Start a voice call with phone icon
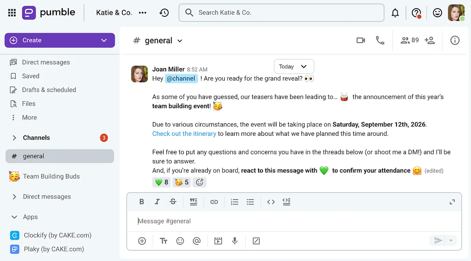Image resolution: width=471 pixels, height=261 pixels. [x=380, y=40]
